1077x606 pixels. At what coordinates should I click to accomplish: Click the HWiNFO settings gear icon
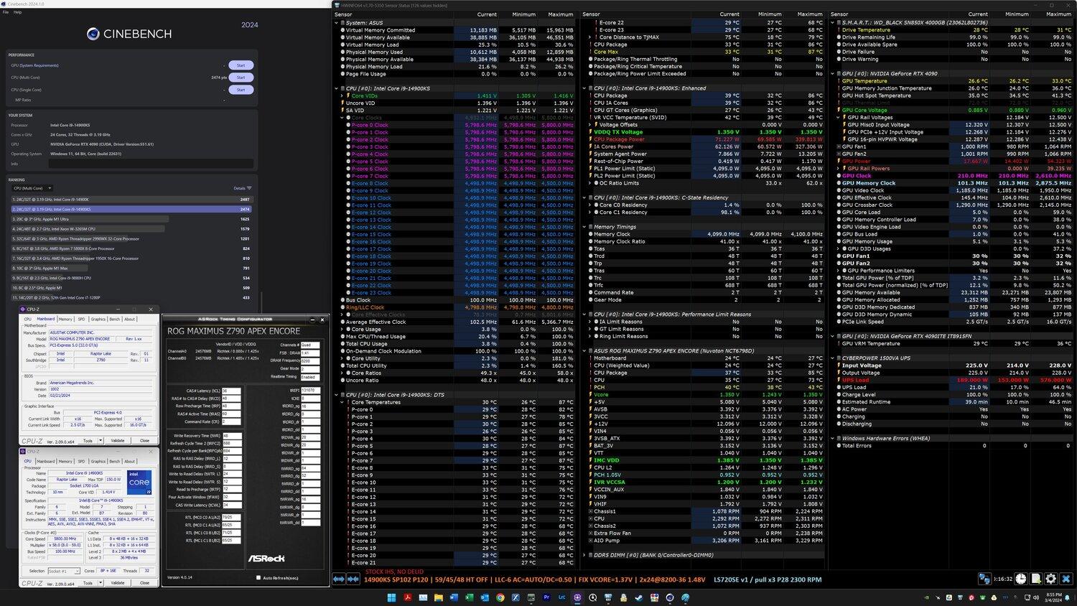click(1051, 579)
